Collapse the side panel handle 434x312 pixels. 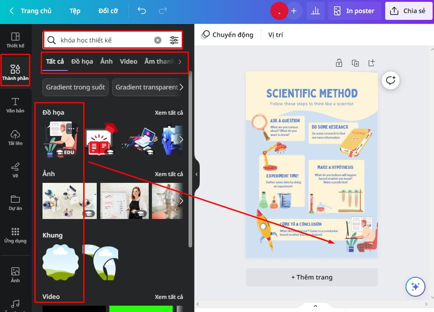coord(197,174)
